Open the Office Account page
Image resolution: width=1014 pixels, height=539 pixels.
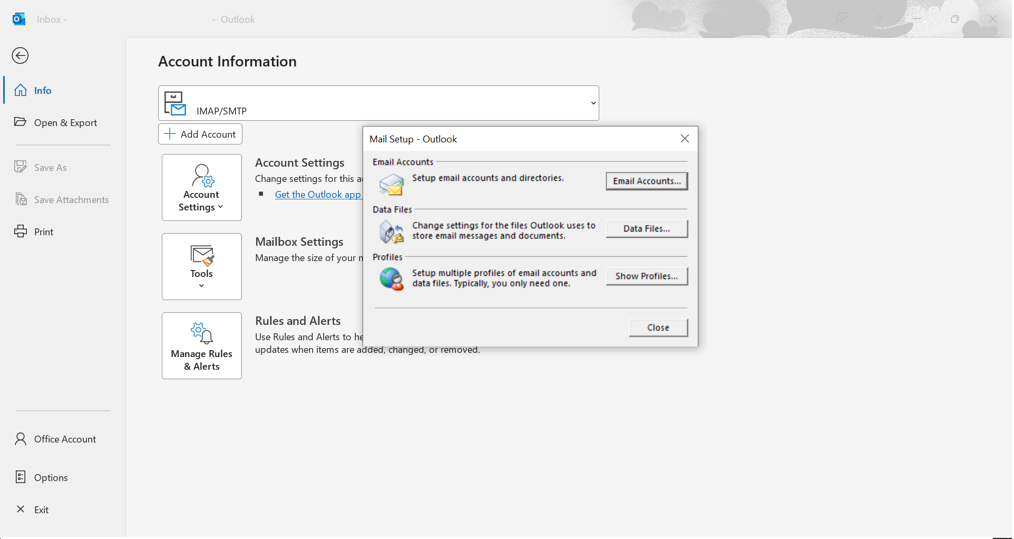[63, 439]
